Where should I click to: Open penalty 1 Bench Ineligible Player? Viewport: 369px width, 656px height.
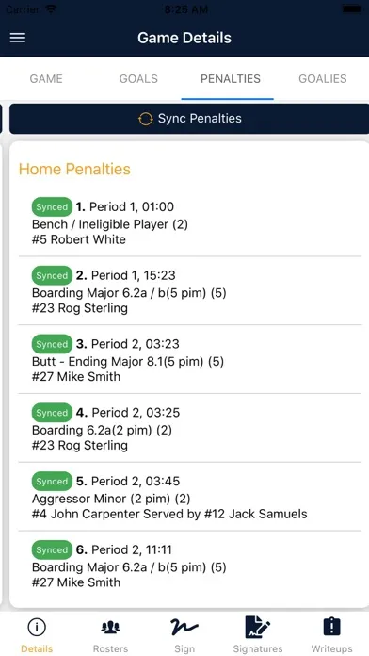pyautogui.click(x=190, y=222)
